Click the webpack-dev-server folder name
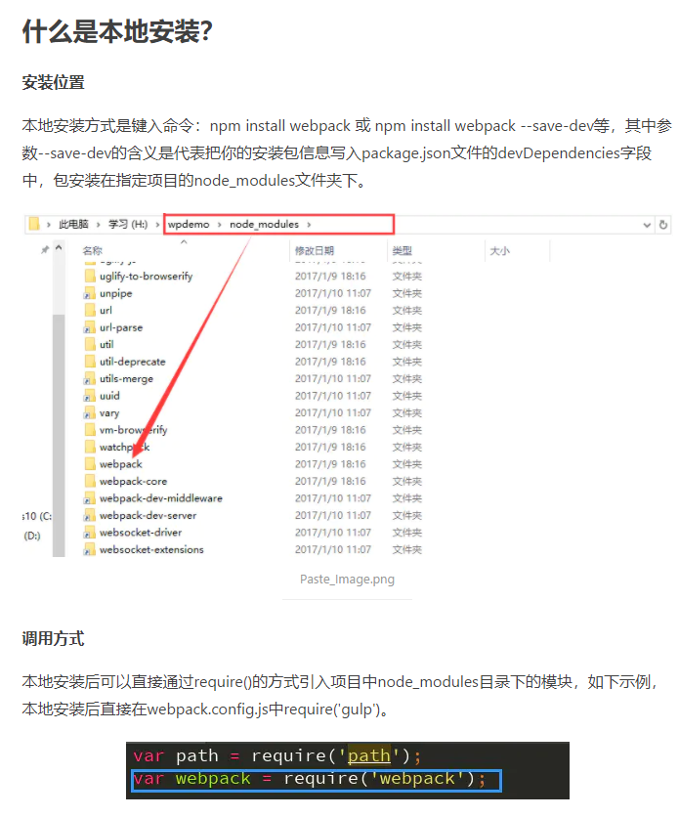This screenshot has width=679, height=817. 148,515
